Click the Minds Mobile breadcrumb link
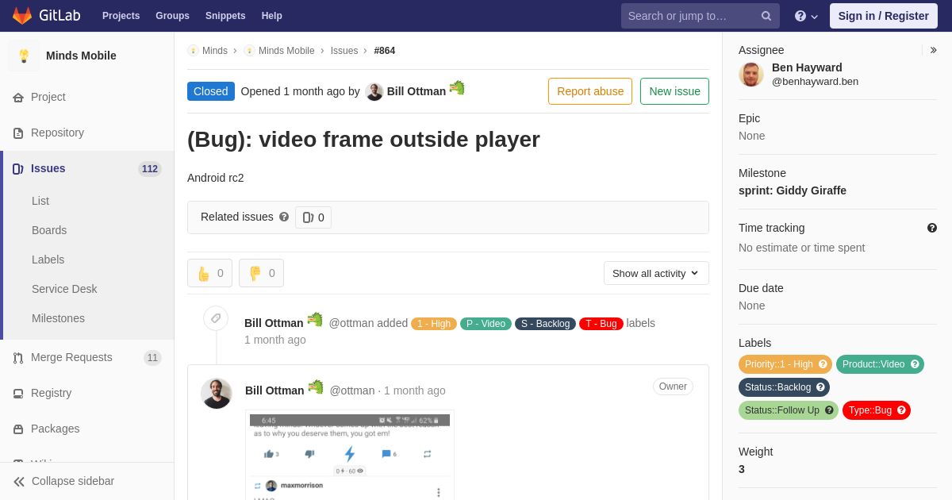This screenshot has width=952, height=500. pos(286,51)
